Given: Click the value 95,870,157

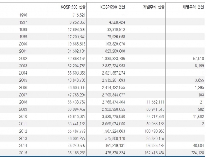Looking at the screenshot, I should (x=155, y=138).
